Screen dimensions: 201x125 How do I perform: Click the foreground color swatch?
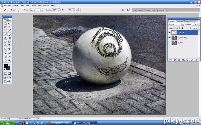[x=6, y=66]
